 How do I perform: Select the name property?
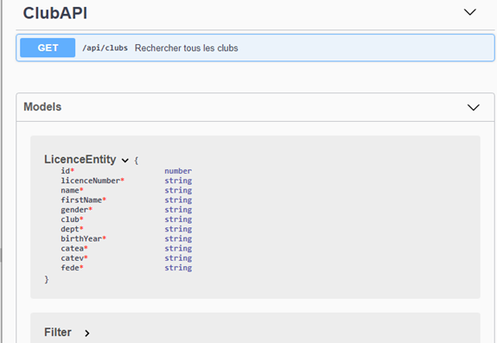[x=70, y=190]
